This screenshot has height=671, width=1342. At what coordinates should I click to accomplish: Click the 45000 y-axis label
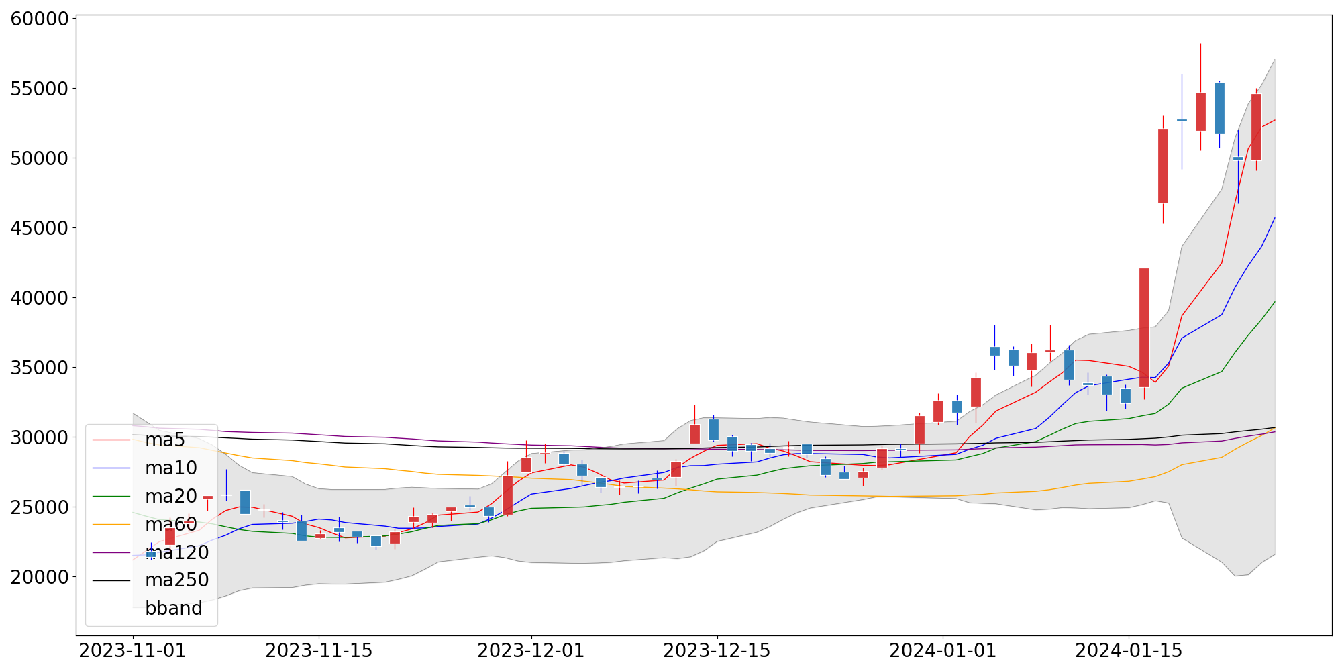click(40, 228)
